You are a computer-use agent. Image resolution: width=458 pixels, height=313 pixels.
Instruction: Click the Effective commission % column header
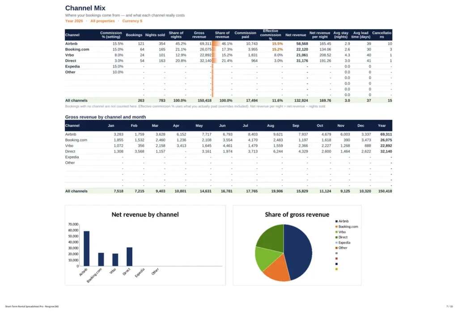tap(271, 35)
